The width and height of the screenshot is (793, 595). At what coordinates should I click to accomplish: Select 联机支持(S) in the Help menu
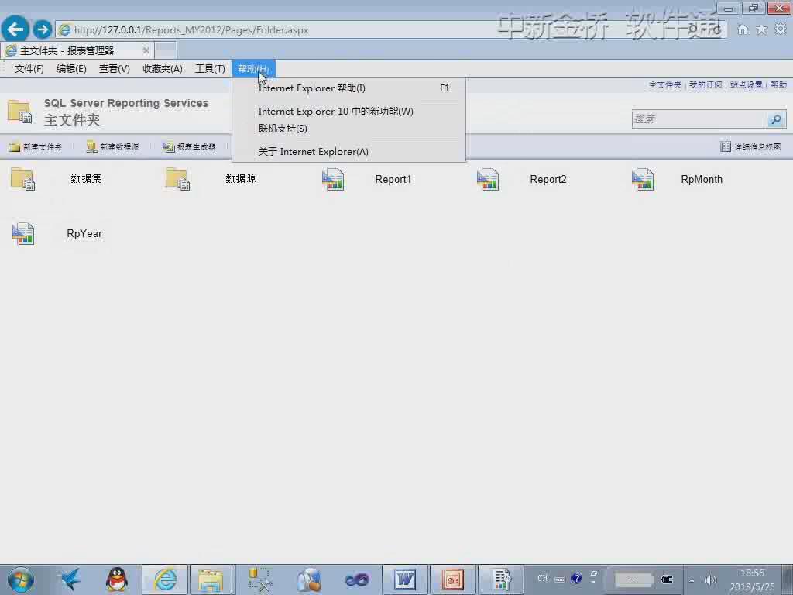click(348, 129)
